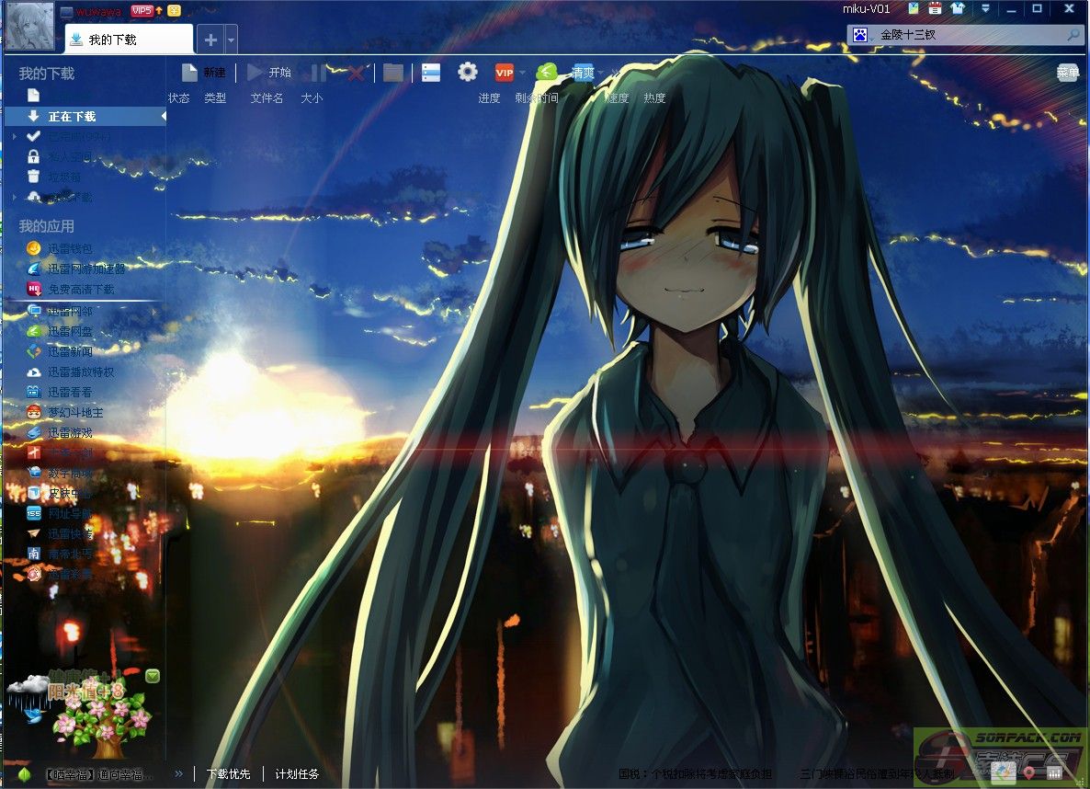Open 迅雷网盘 in the sidebar
Image resolution: width=1090 pixels, height=789 pixels.
tap(70, 332)
